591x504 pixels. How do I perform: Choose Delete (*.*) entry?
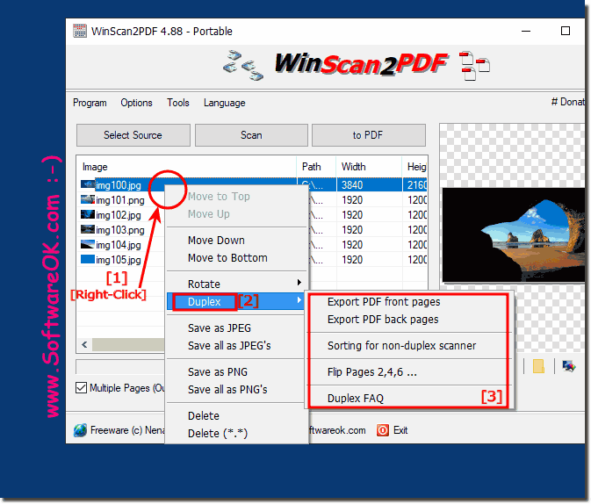pyautogui.click(x=236, y=434)
